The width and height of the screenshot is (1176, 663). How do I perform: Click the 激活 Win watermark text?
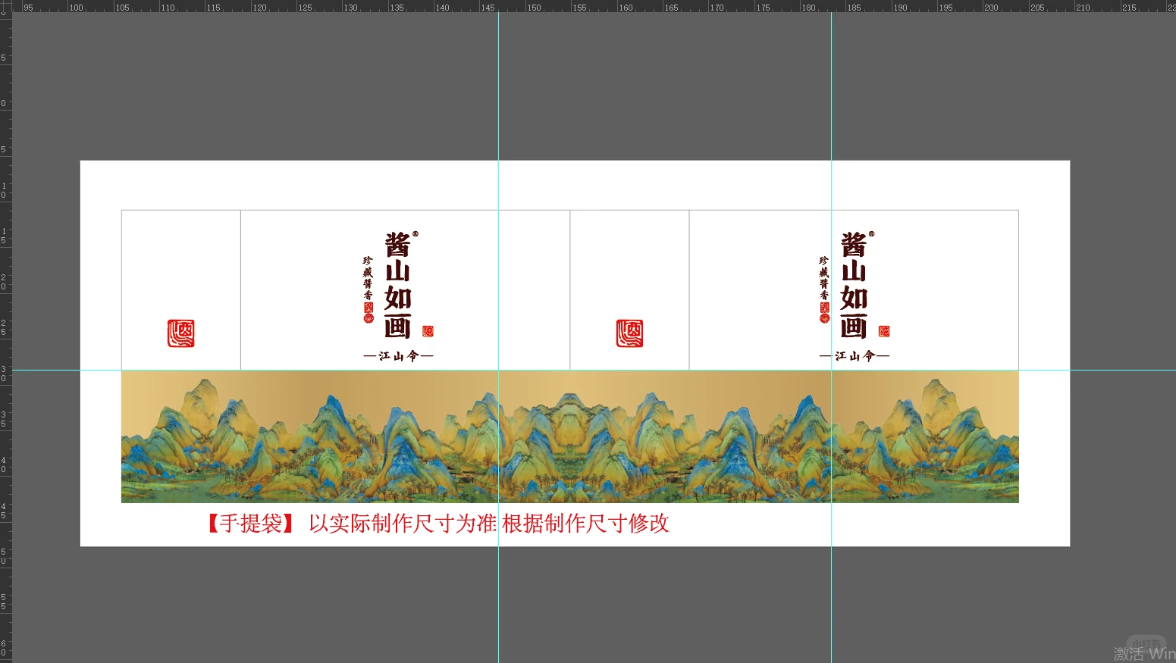click(x=1141, y=652)
